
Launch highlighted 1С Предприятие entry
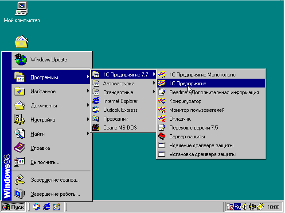[x=211, y=84]
